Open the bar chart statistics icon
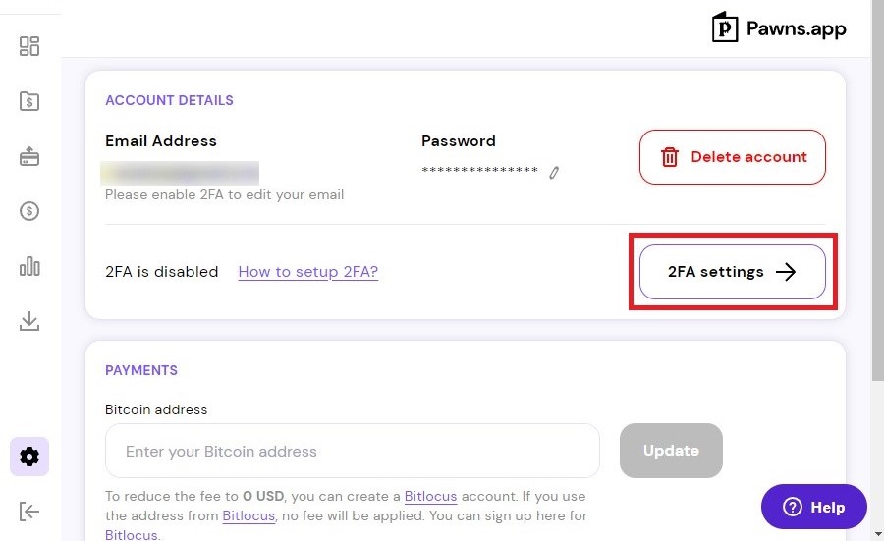Image resolution: width=884 pixels, height=541 pixels. pyautogui.click(x=29, y=266)
